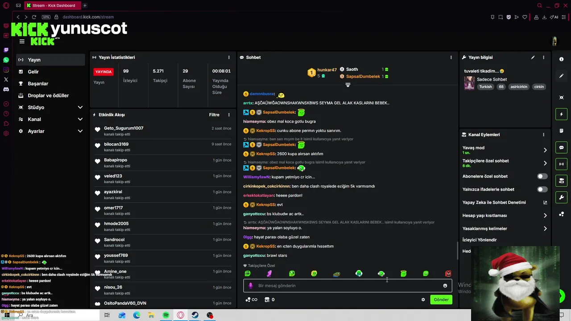Open Kanal Eylemleri three-dot menu
This screenshot has width=571, height=321.
[x=543, y=135]
